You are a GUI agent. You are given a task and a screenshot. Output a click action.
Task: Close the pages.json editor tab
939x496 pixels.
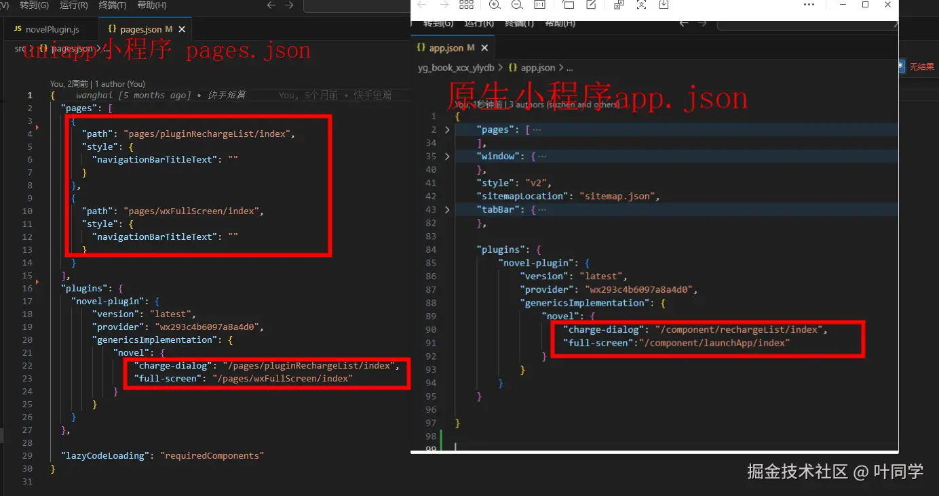(182, 30)
